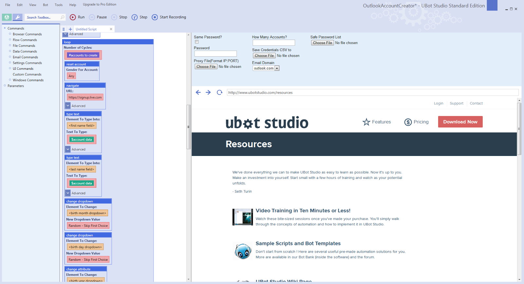
Task: Choose the Proxy File
Action: pyautogui.click(x=206, y=66)
